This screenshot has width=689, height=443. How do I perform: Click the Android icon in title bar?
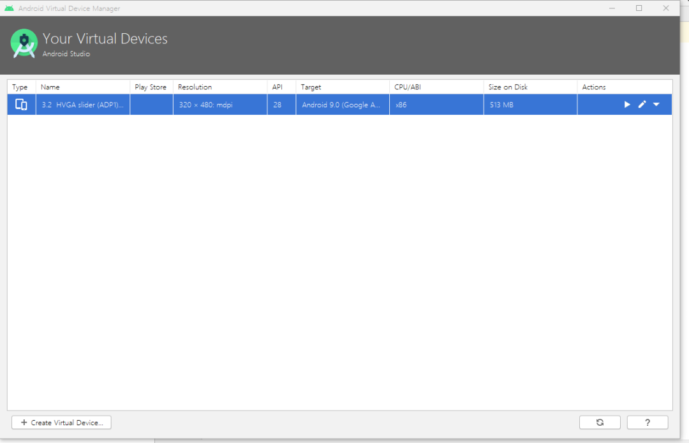[9, 8]
